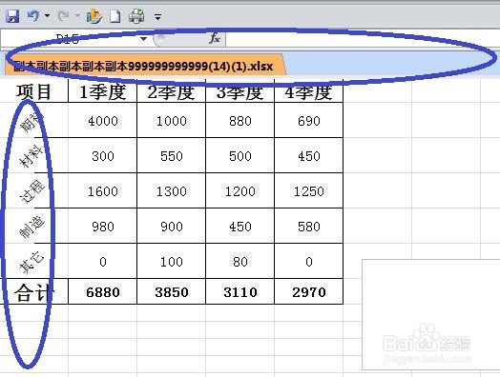500x377 pixels.
Task: Expand Customize Quick Access Toolbar arrow
Action: coord(157,16)
